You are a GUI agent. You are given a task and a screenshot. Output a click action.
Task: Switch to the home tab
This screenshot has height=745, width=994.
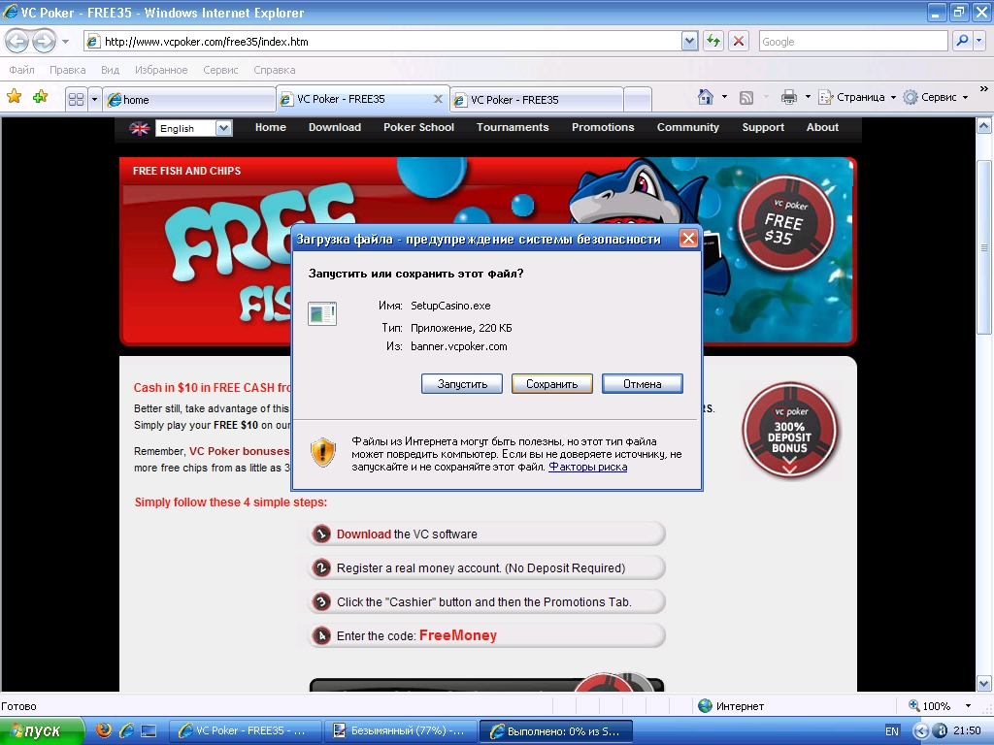point(189,100)
